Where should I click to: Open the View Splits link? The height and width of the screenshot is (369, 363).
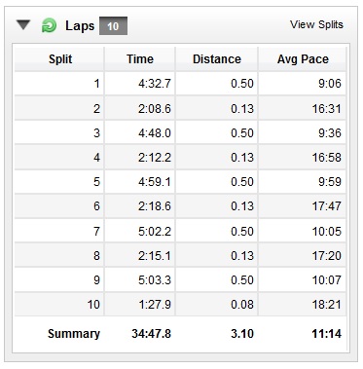point(316,24)
